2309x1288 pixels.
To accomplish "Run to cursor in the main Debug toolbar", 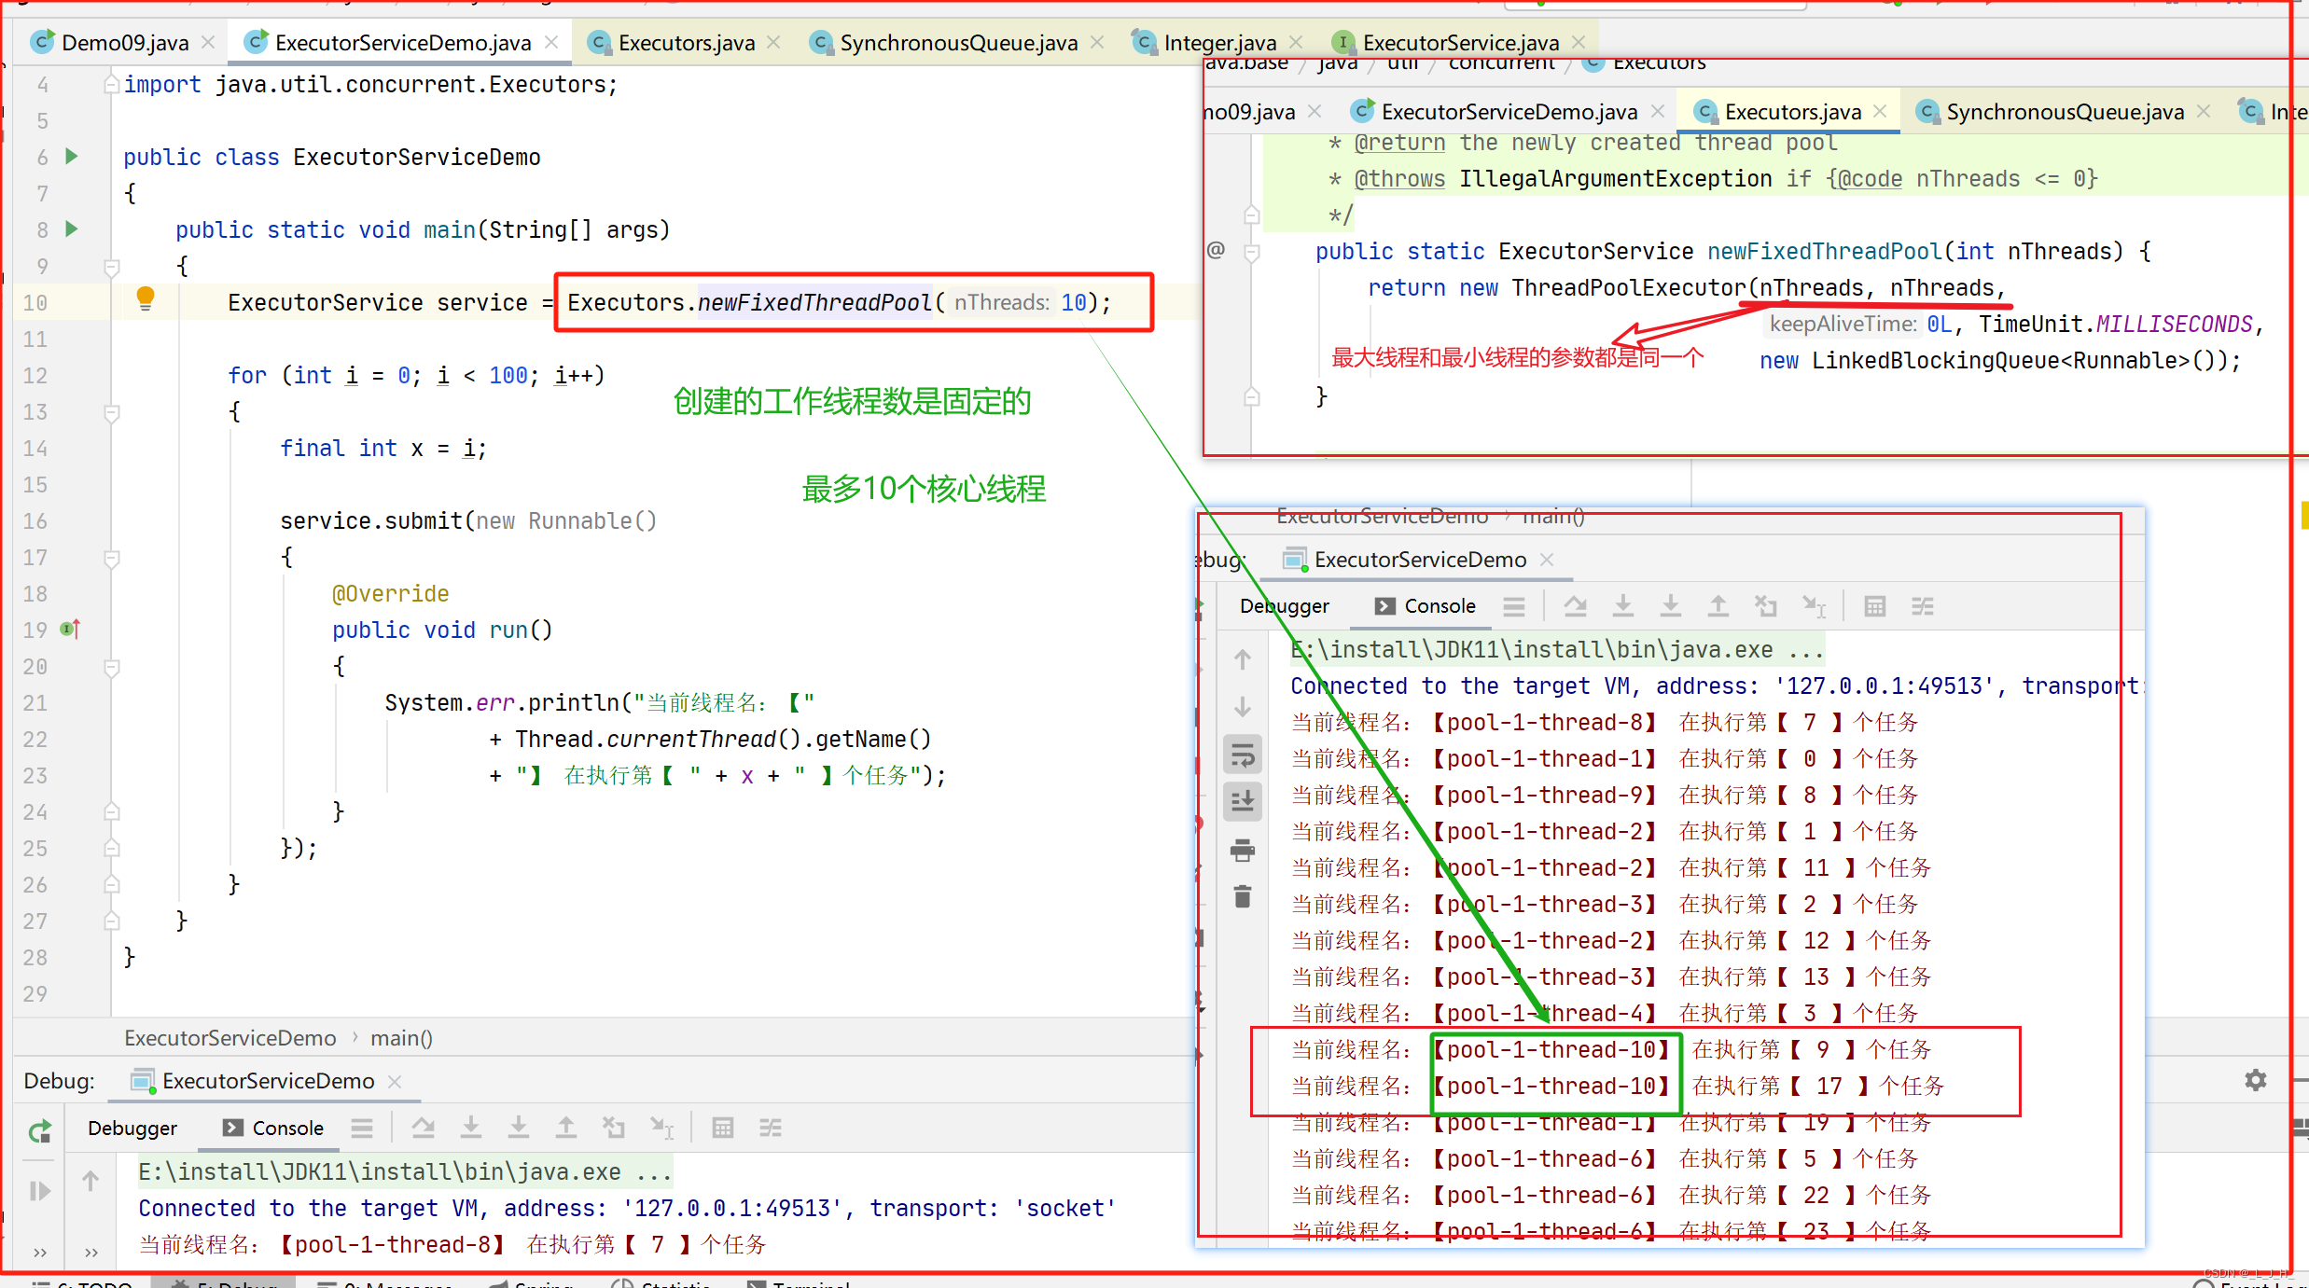I will (662, 1129).
